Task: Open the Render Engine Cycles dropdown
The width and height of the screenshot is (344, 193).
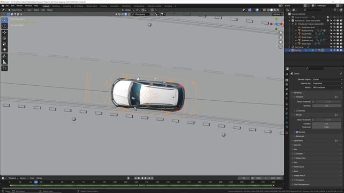Action: 327,79
